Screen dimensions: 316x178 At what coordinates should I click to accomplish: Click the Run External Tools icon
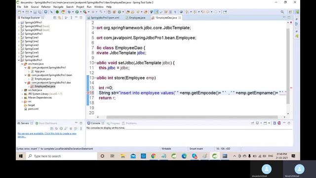click(x=85, y=12)
